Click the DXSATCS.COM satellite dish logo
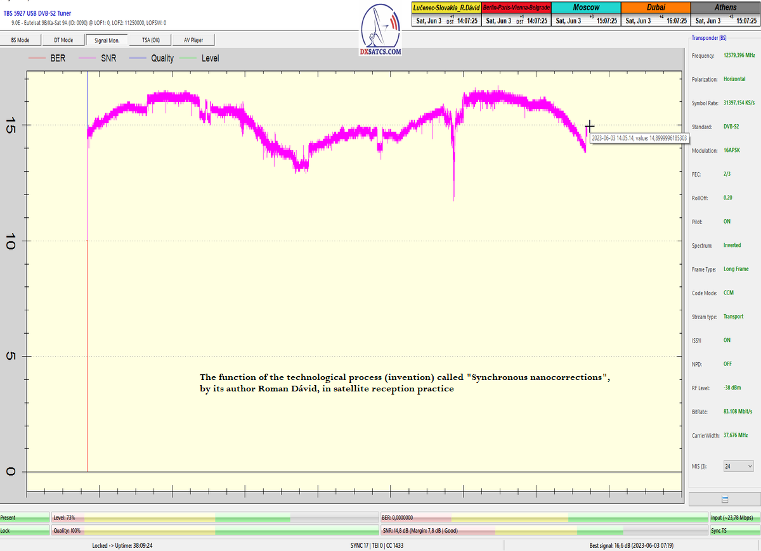The image size is (761, 551). point(380,30)
